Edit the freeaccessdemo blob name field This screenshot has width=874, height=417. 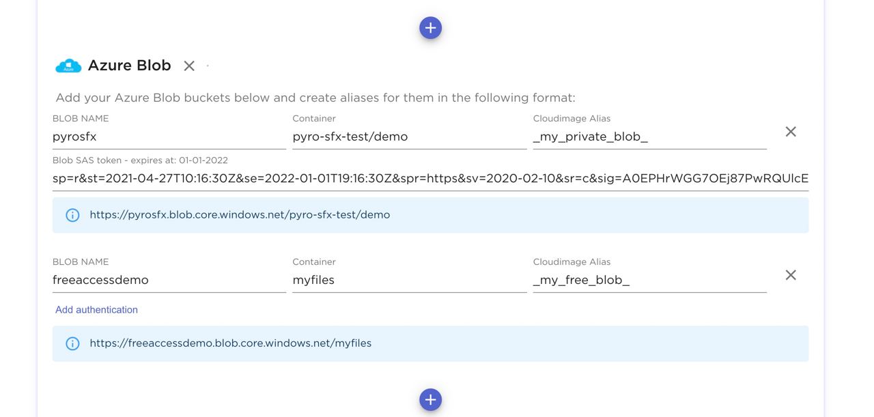tap(169, 280)
